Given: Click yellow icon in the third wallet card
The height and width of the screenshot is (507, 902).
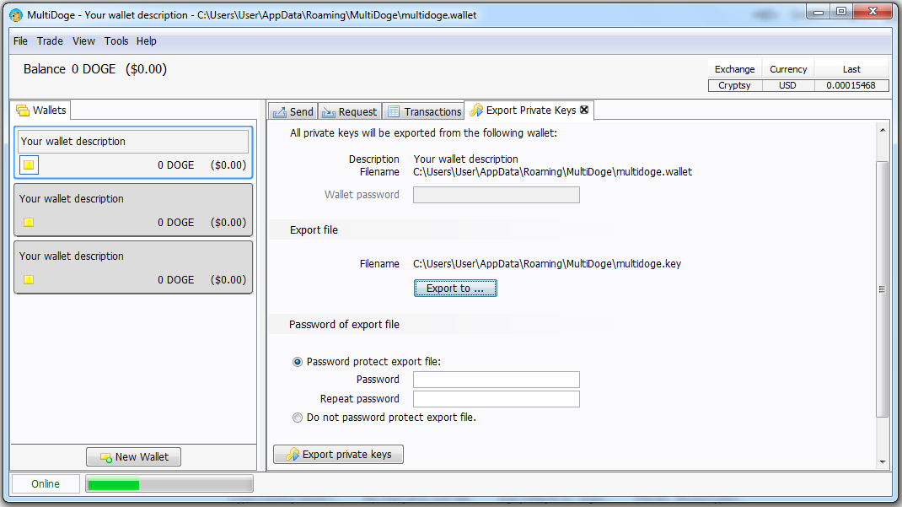Looking at the screenshot, I should coord(28,280).
